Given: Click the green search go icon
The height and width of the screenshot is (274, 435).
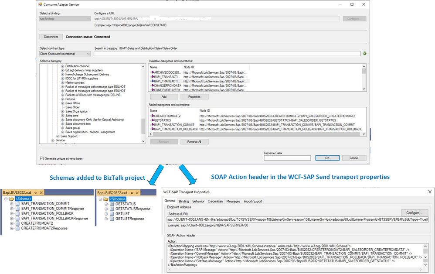Looking at the screenshot, I should click(364, 53).
